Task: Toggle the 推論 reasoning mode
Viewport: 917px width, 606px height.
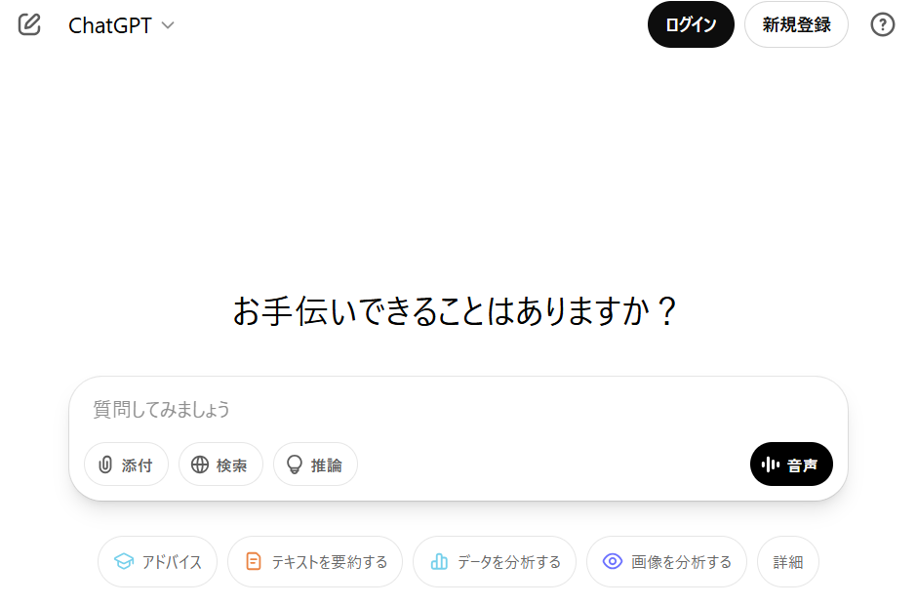Action: pos(315,465)
